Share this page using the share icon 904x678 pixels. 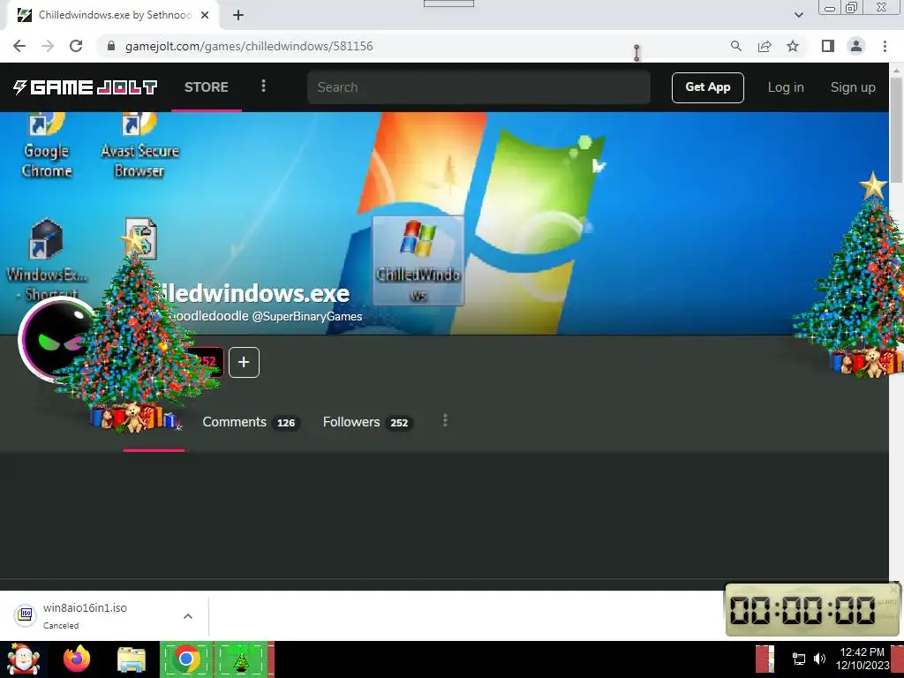click(x=765, y=46)
